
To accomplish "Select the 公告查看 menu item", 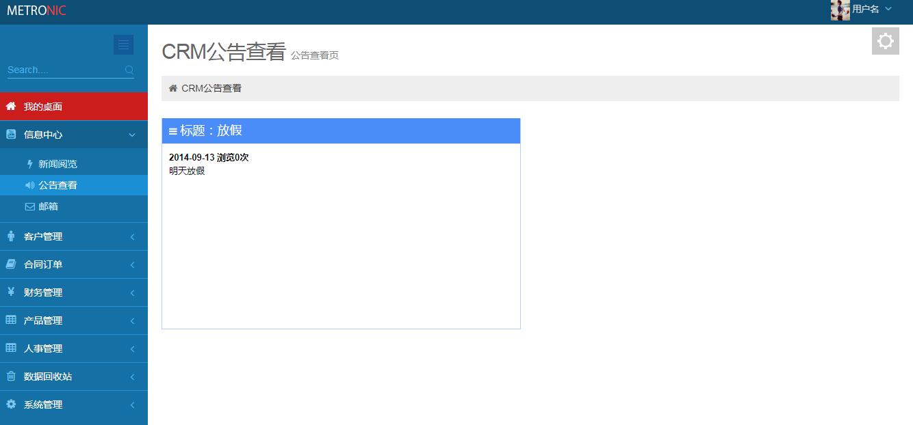I will click(x=74, y=185).
